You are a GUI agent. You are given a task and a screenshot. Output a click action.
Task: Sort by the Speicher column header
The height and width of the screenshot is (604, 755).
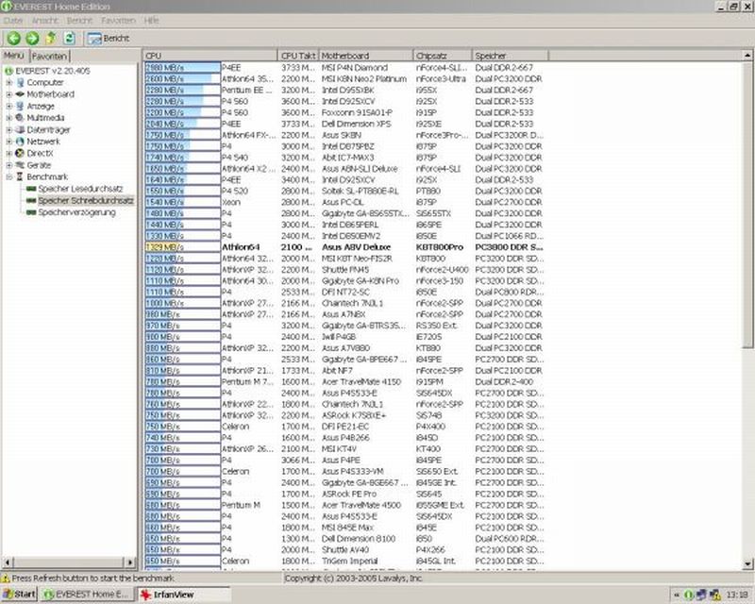510,56
